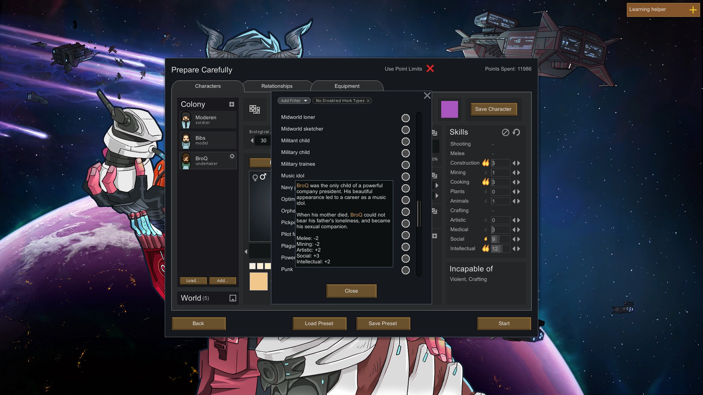Select the Military trainee radio button

point(405,165)
